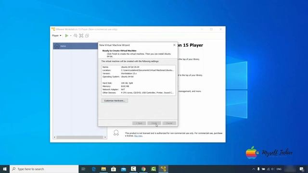Click the volume speaker tray icon
308x173 pixels.
pos(273,169)
